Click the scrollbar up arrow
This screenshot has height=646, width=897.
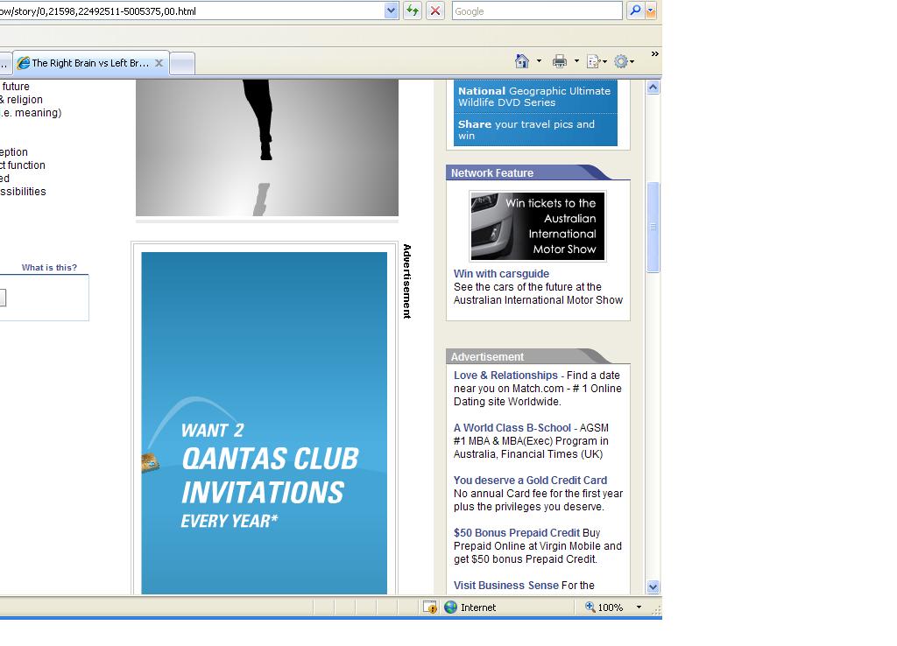pos(653,87)
